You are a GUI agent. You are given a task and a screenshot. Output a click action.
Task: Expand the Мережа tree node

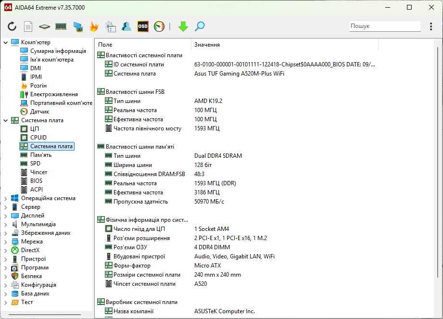coord(5,242)
